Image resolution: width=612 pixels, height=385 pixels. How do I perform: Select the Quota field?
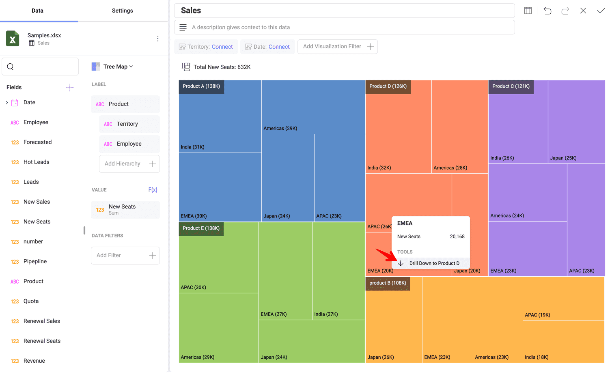31,301
